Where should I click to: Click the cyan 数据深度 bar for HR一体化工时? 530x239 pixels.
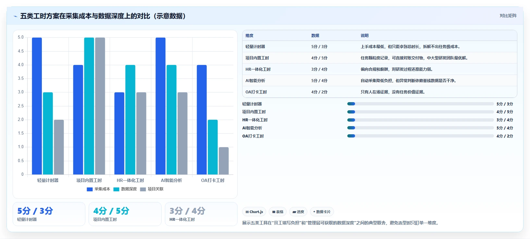pos(130,120)
